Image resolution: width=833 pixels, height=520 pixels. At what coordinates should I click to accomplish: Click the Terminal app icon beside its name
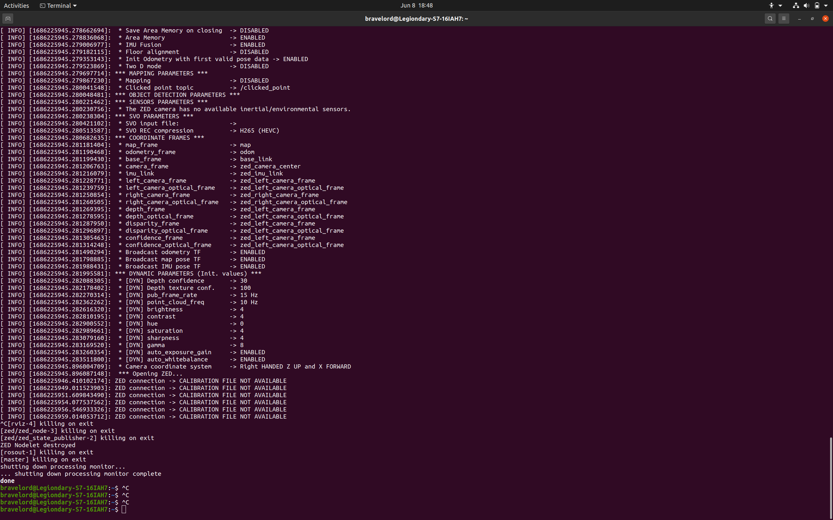click(42, 6)
